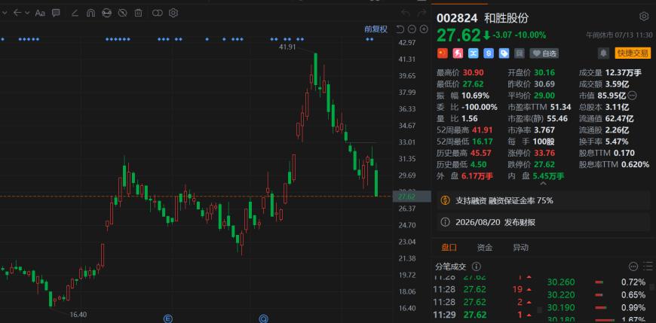Select the trade row with volume 19
Viewport: 656px width, 323px height.
[x=483, y=289]
